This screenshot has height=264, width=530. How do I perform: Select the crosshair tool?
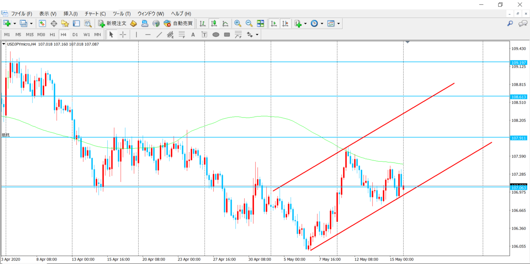123,34
